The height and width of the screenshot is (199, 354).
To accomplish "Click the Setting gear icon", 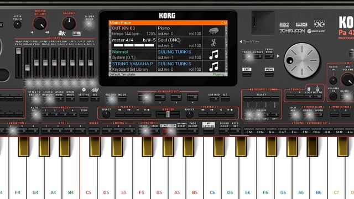I will pyautogui.click(x=84, y=90).
